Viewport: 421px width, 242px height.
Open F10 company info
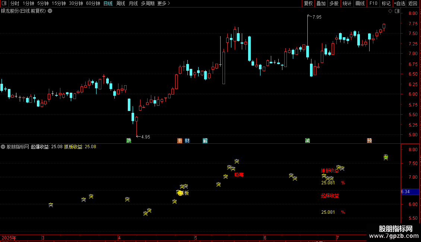click(x=373, y=3)
